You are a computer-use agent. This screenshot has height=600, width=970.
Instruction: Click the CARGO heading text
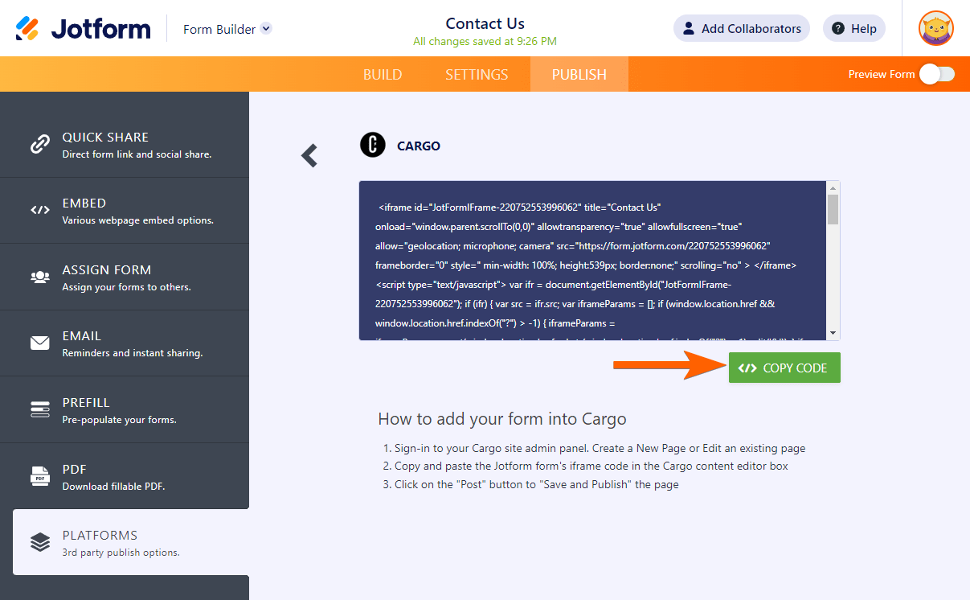[419, 146]
